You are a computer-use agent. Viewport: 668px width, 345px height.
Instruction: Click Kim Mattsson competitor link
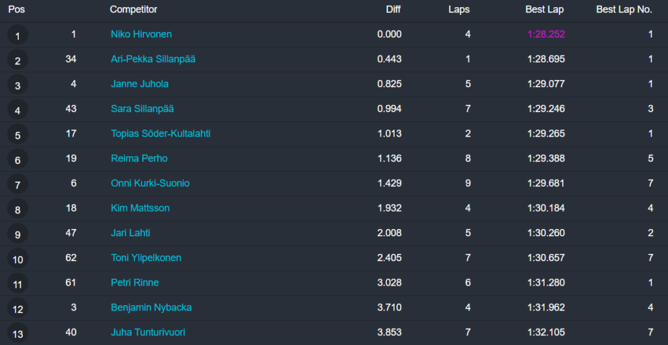point(140,208)
